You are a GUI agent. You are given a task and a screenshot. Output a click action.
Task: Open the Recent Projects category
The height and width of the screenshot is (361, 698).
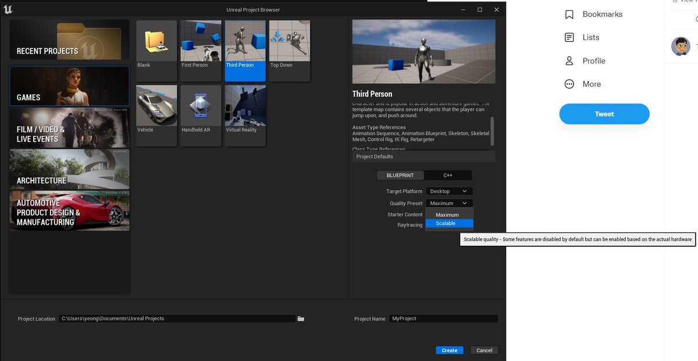[69, 40]
